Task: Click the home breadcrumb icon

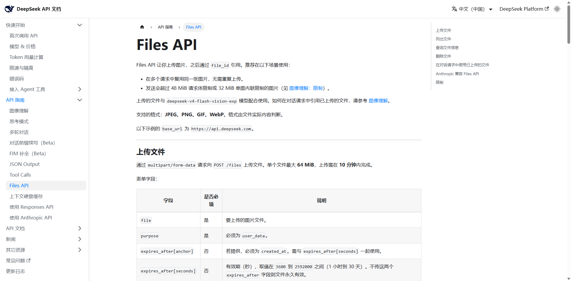Action: click(142, 27)
